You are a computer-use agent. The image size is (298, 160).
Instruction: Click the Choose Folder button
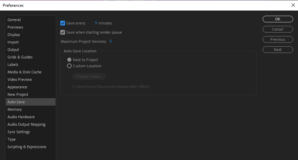tap(89, 76)
